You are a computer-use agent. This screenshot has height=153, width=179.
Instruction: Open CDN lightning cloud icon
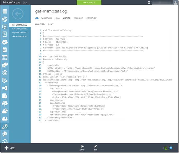point(5,118)
